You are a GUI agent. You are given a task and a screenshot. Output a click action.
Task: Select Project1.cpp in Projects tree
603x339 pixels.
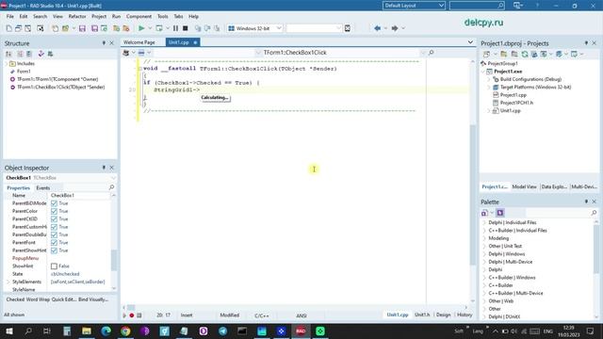(x=513, y=95)
